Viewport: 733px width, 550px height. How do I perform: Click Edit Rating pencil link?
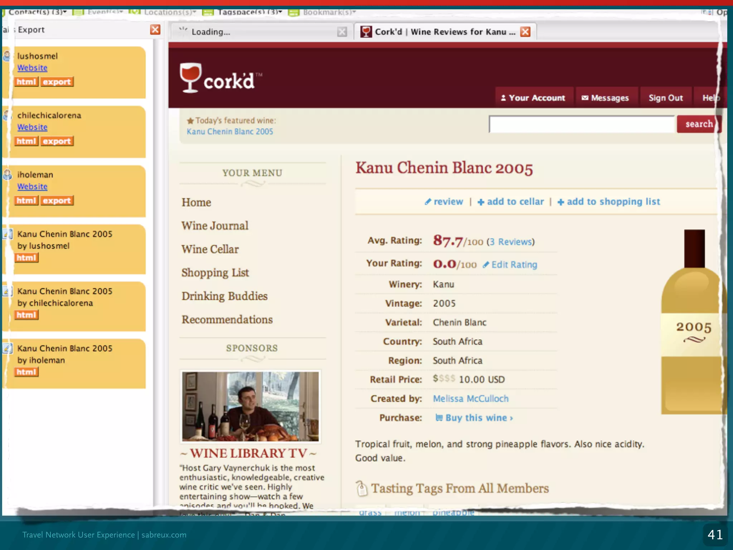510,265
